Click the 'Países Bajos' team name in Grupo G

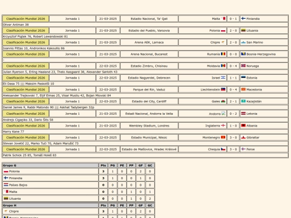[x=18, y=185]
